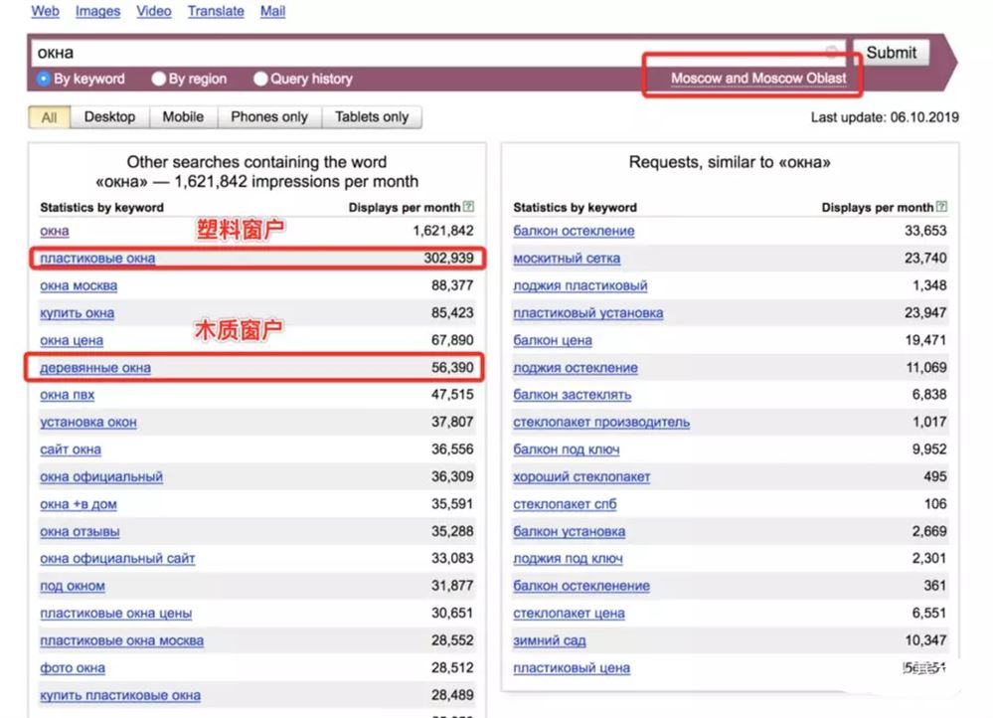Image resolution: width=993 pixels, height=718 pixels.
Task: Open the keyword link под окном
Action: pyautogui.click(x=73, y=586)
